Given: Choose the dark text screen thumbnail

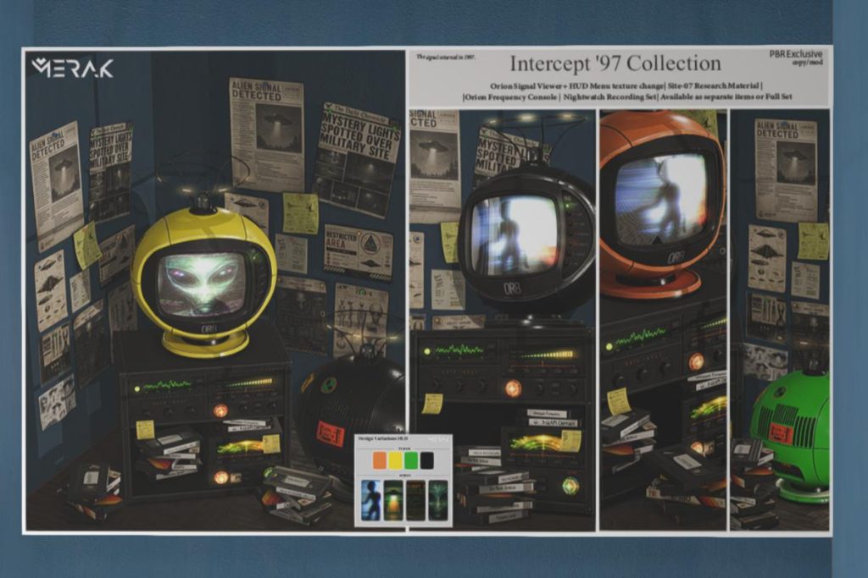Looking at the screenshot, I should click(415, 501).
